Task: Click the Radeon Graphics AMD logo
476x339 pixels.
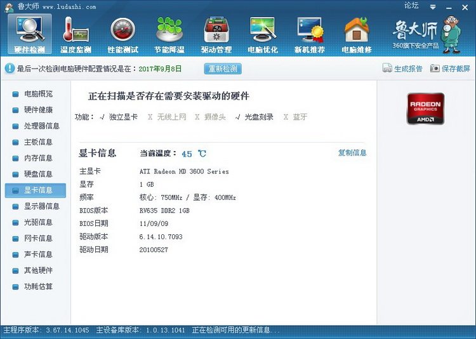Action: click(425, 109)
